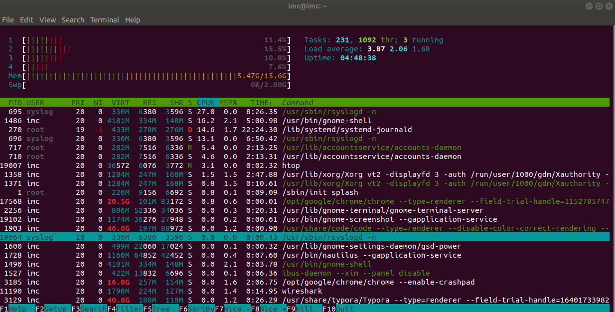Image resolution: width=615 pixels, height=312 pixels.
Task: Select accounts-daemon process PID 717
Action: coord(305,148)
